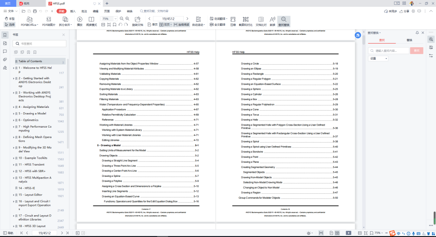
Task: Open the Compress (压缩) tool
Action: point(233,21)
